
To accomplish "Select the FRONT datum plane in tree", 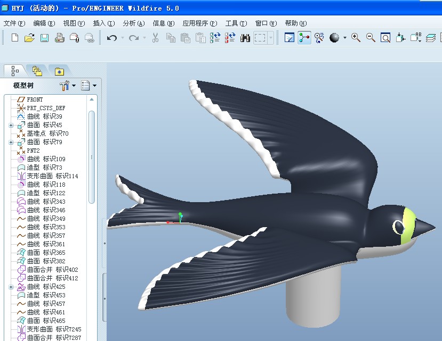I will (x=30, y=99).
